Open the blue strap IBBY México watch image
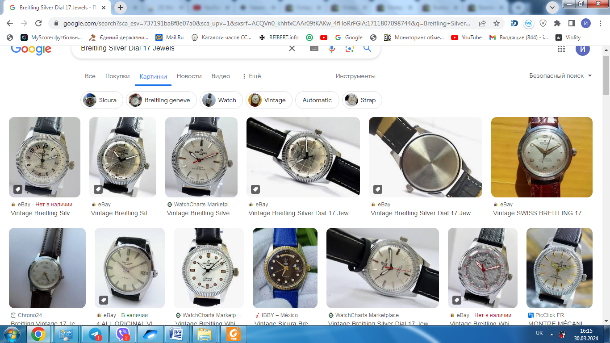This screenshot has height=343, width=610. [285, 268]
